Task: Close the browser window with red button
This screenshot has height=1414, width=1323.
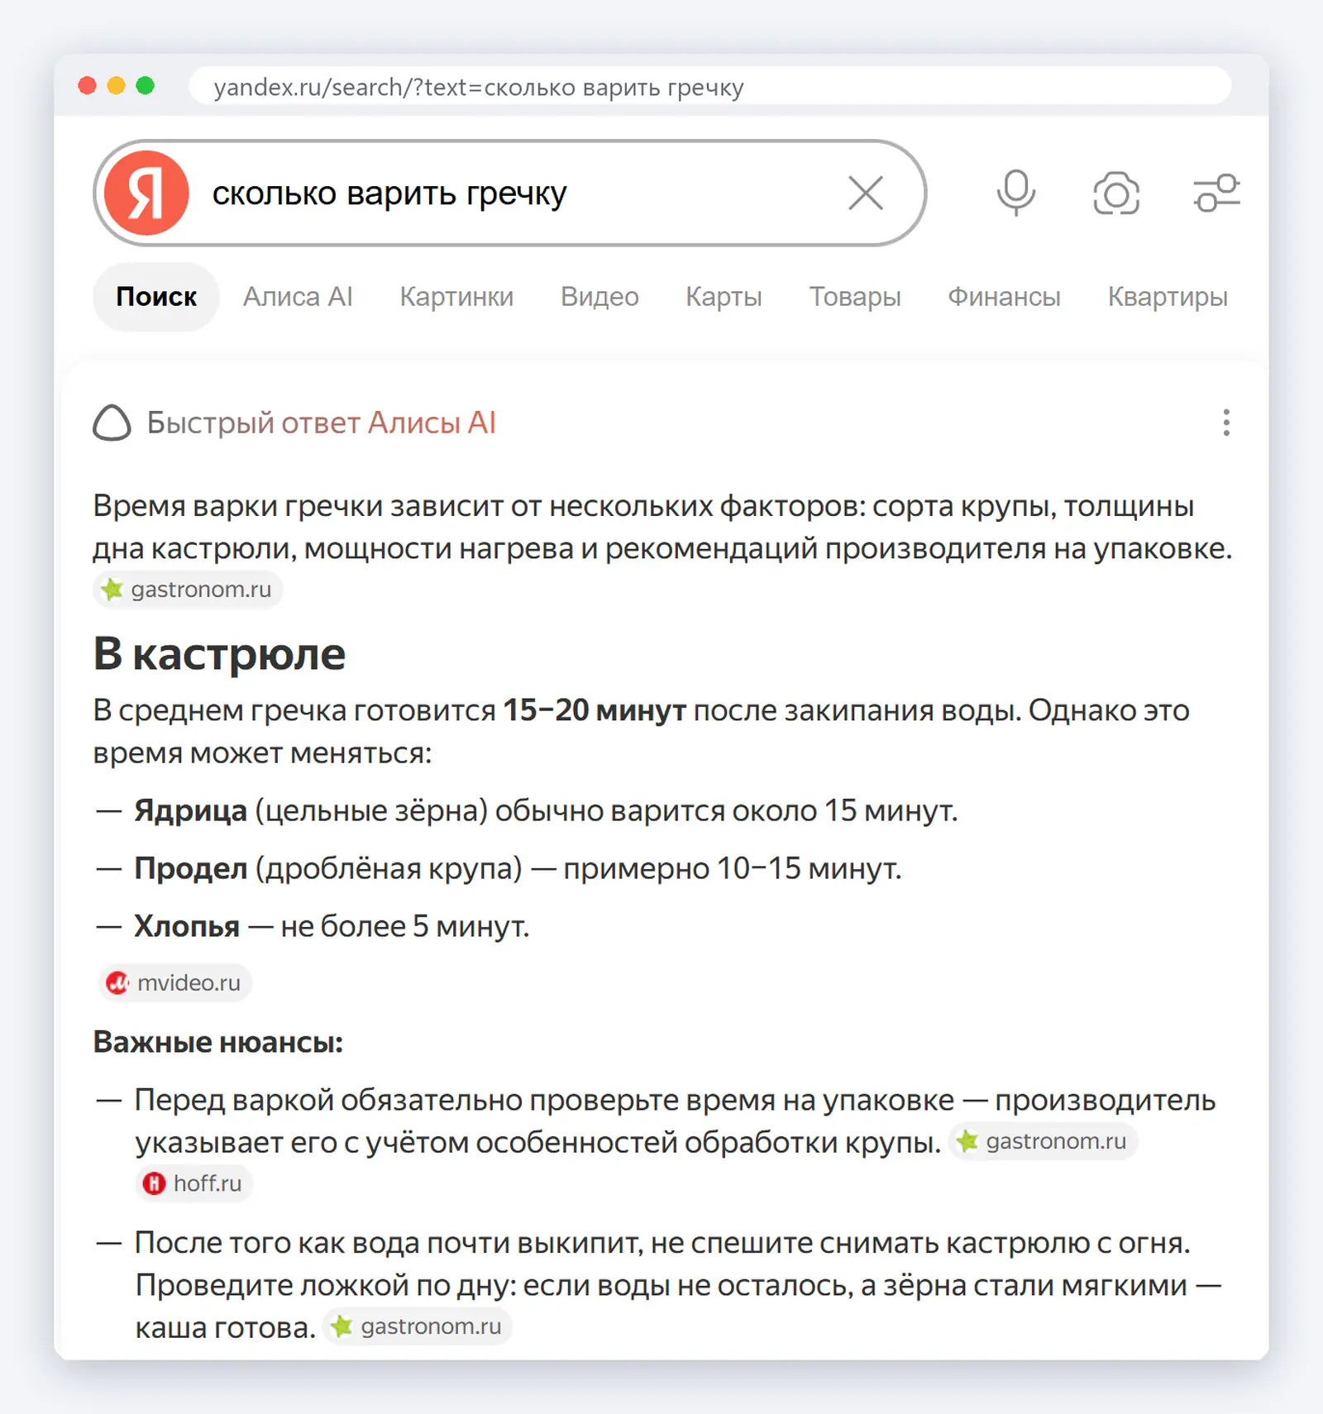Action: tap(88, 85)
